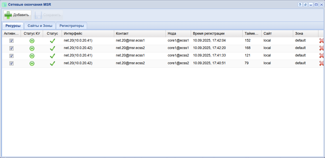The height and width of the screenshot is (158, 325).
Task: Switch to the Сайты и Зоны tab
Action: [40, 26]
